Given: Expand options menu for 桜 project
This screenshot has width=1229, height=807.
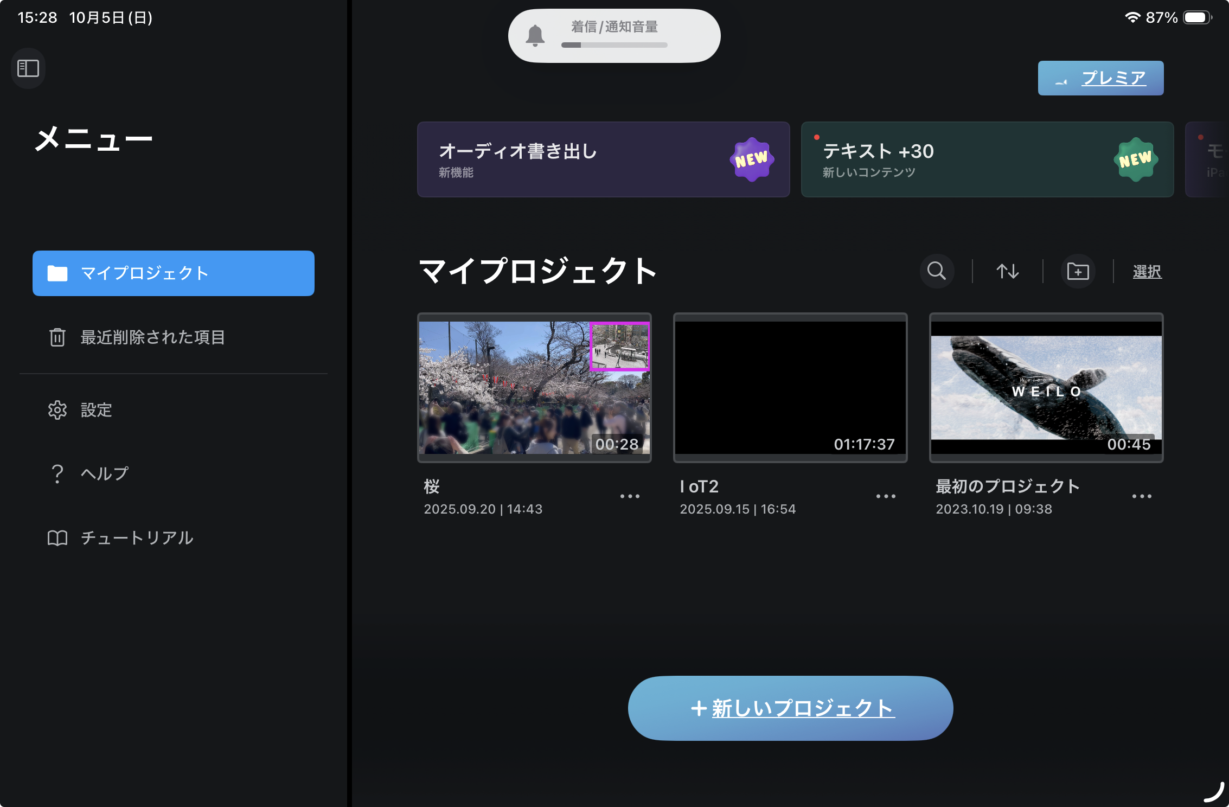Looking at the screenshot, I should point(630,496).
